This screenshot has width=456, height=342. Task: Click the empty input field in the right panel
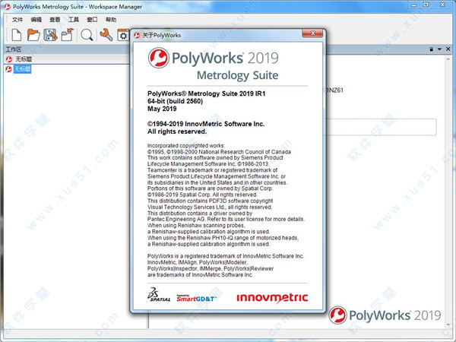coord(382,127)
